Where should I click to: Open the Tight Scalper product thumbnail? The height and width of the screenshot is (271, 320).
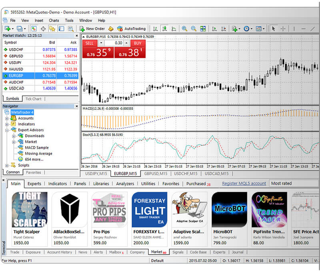[x=30, y=210]
